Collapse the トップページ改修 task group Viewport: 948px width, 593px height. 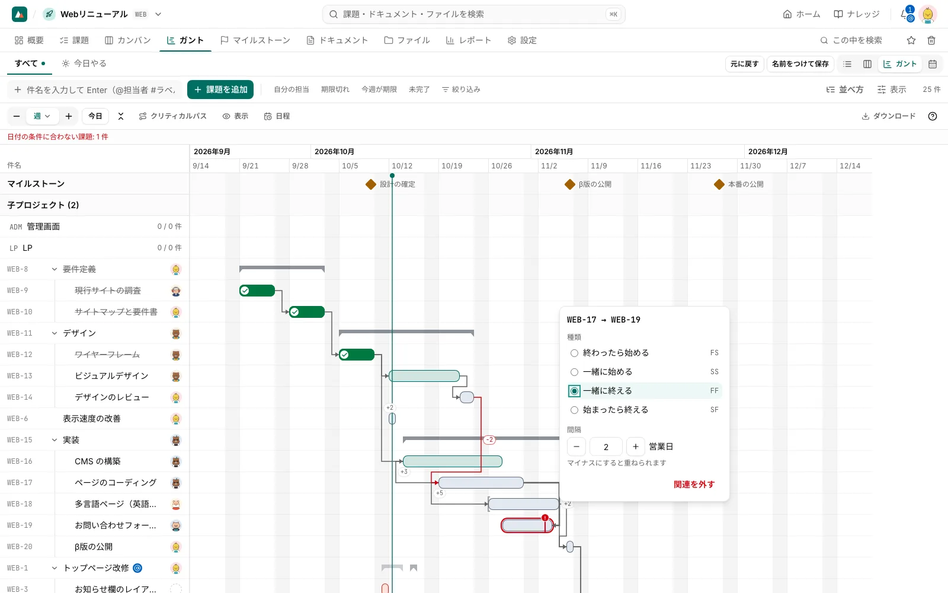(55, 568)
